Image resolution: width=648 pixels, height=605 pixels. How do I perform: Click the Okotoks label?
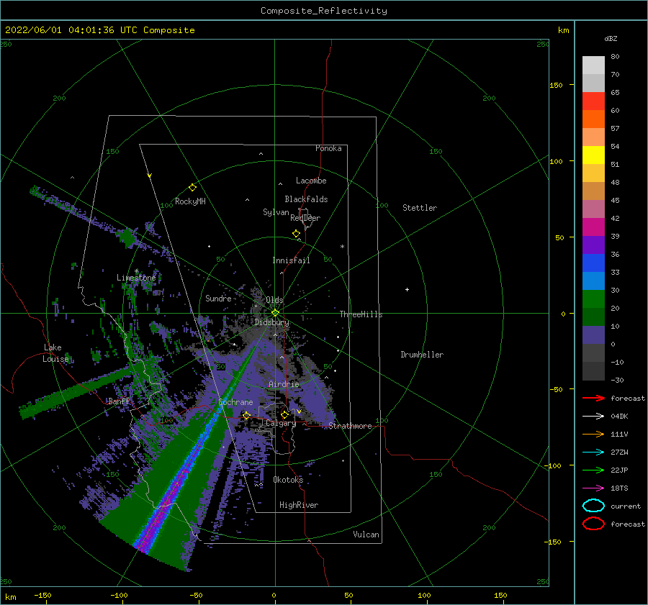pos(288,479)
